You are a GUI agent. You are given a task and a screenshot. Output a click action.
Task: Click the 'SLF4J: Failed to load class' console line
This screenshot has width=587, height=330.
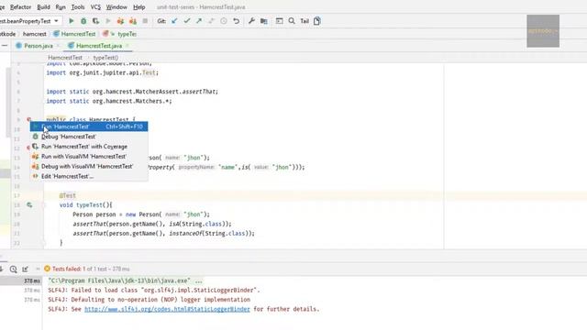153,290
